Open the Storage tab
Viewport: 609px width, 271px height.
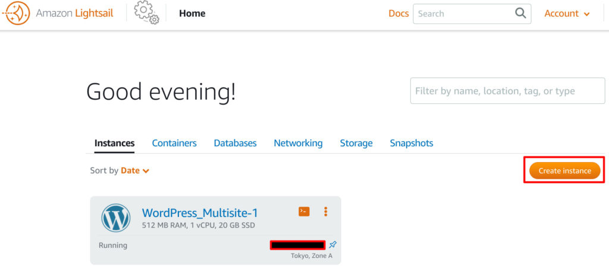click(x=356, y=143)
